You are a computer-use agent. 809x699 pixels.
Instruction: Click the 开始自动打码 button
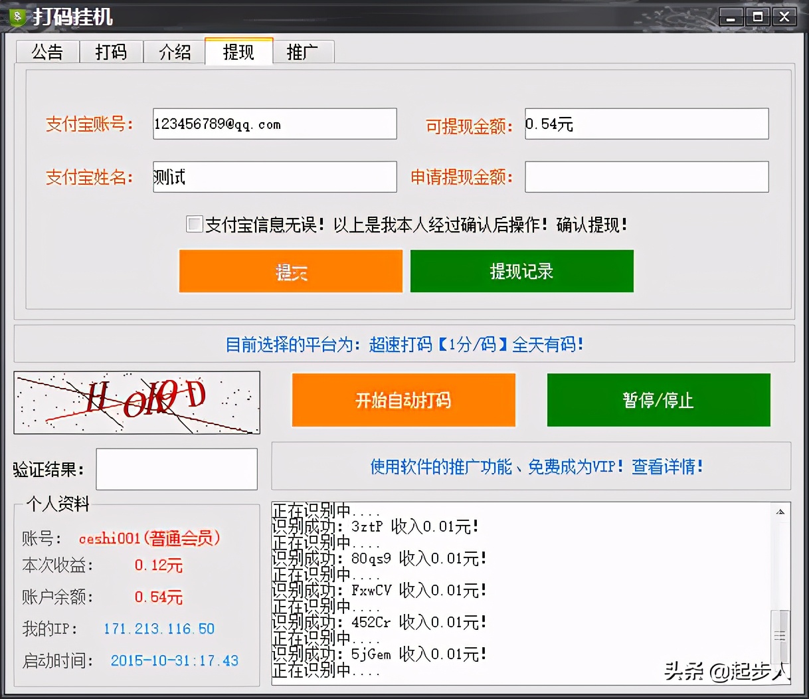[x=403, y=400]
